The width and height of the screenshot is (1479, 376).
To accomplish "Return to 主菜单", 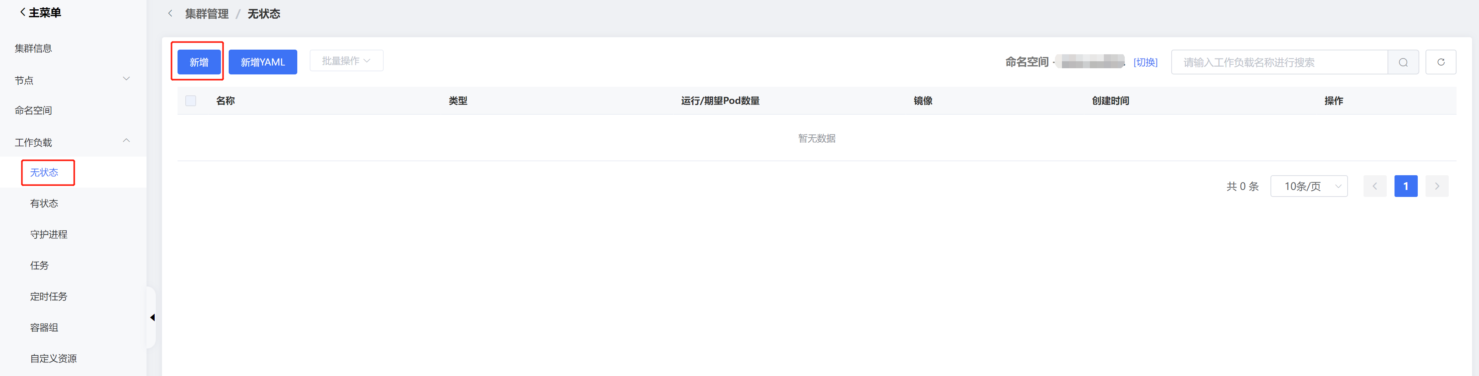I will tap(40, 12).
